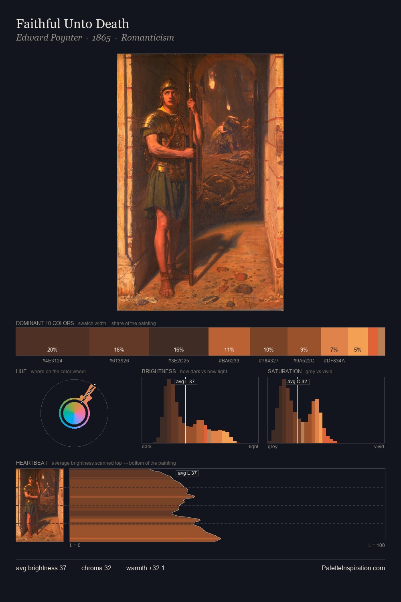
Task: Select the first 16% swatch, #613926
Action: click(x=119, y=342)
